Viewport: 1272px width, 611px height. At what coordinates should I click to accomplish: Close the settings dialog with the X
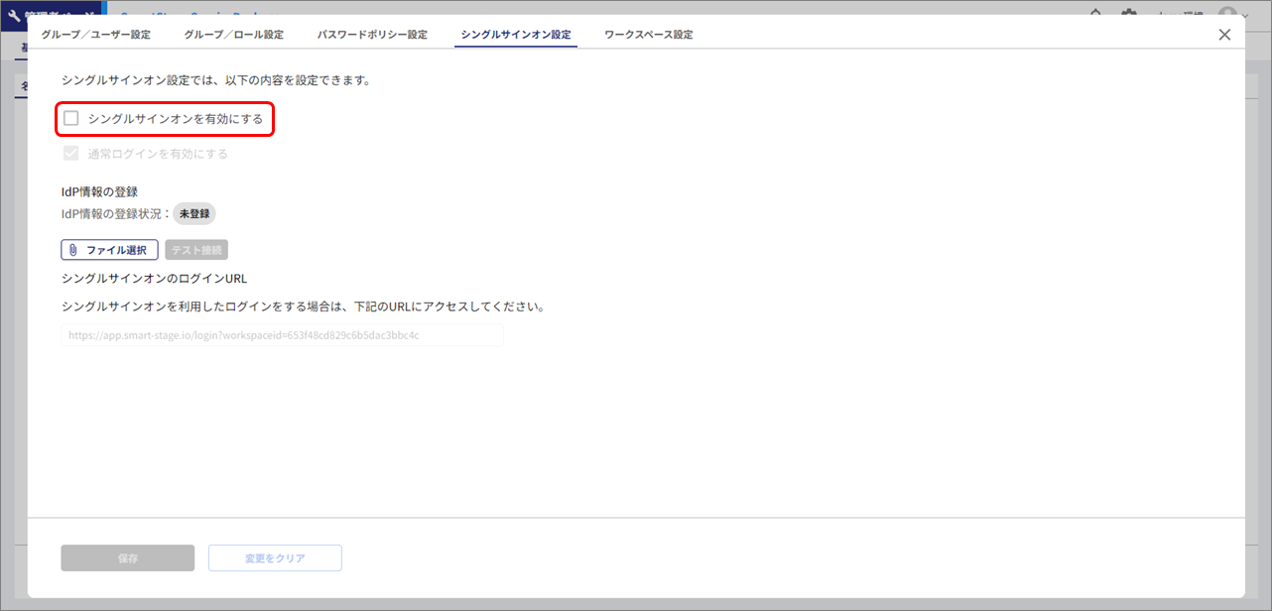click(x=1224, y=35)
